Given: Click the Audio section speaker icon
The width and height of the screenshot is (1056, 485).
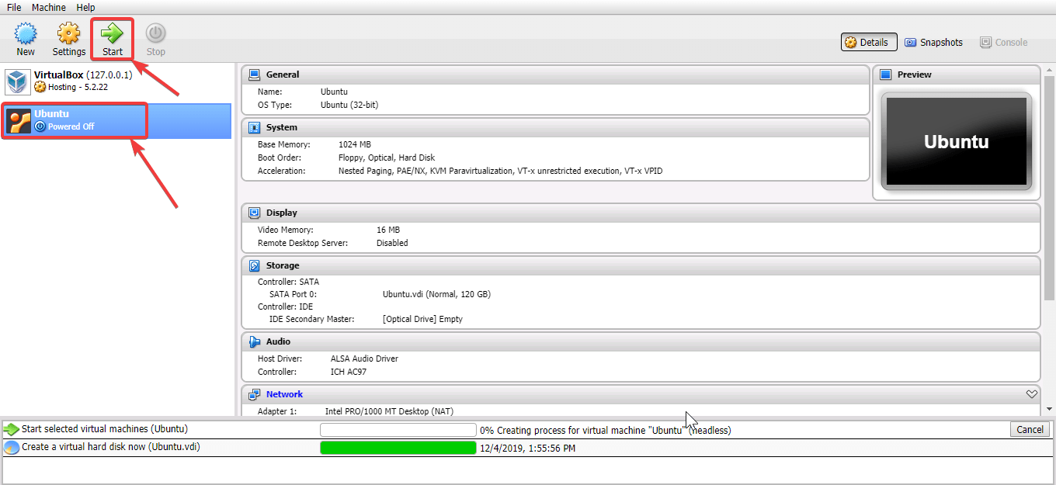Looking at the screenshot, I should tap(254, 341).
